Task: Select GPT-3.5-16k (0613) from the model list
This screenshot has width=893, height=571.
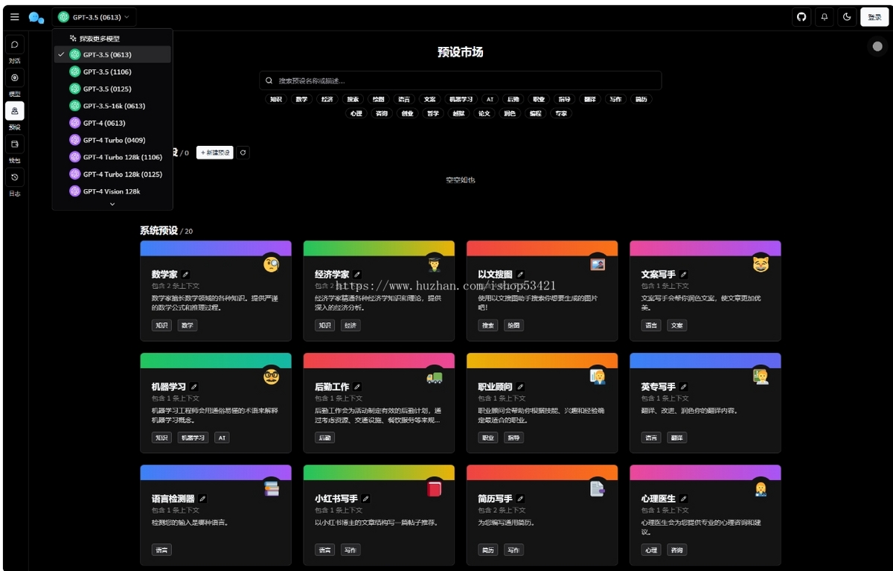Action: pyautogui.click(x=112, y=106)
